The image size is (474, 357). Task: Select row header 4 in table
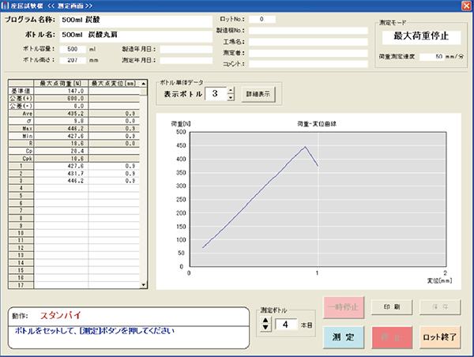pyautogui.click(x=21, y=188)
